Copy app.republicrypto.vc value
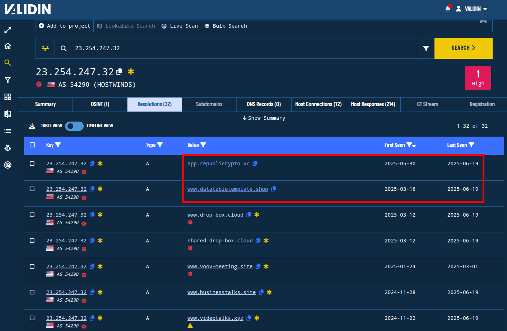507x331 pixels. (255, 164)
